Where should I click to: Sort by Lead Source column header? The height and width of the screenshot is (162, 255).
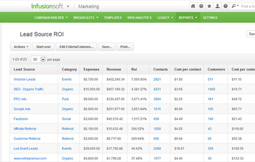(x=24, y=69)
